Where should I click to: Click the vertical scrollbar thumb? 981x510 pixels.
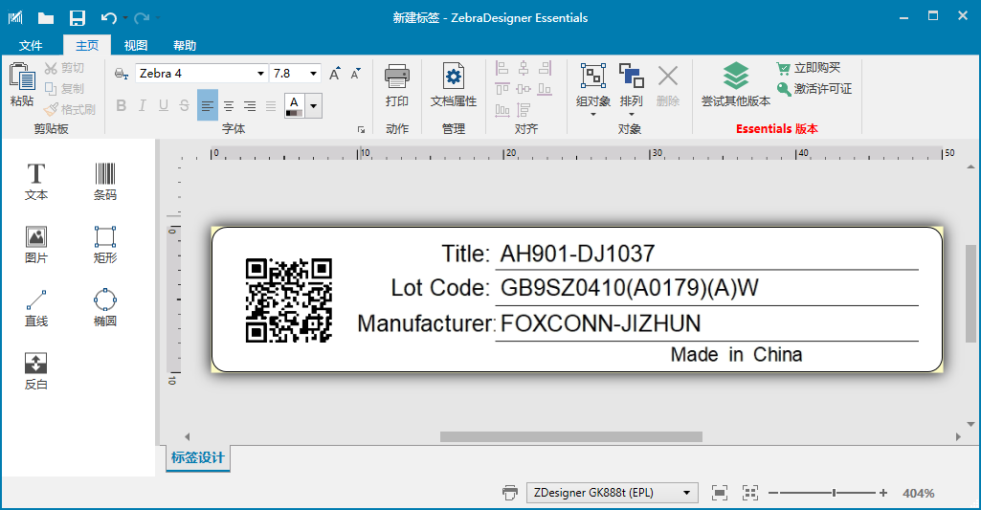coord(970,294)
